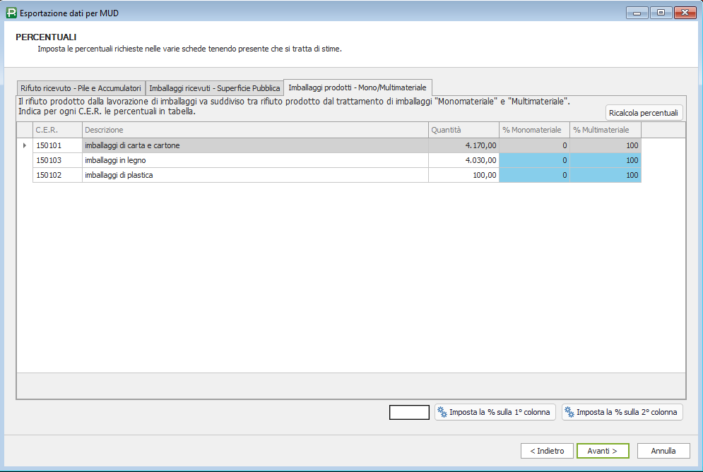Open Imballaggi ricevuti - Superficie Pubblica tab
The image size is (703, 472).
pyautogui.click(x=214, y=88)
